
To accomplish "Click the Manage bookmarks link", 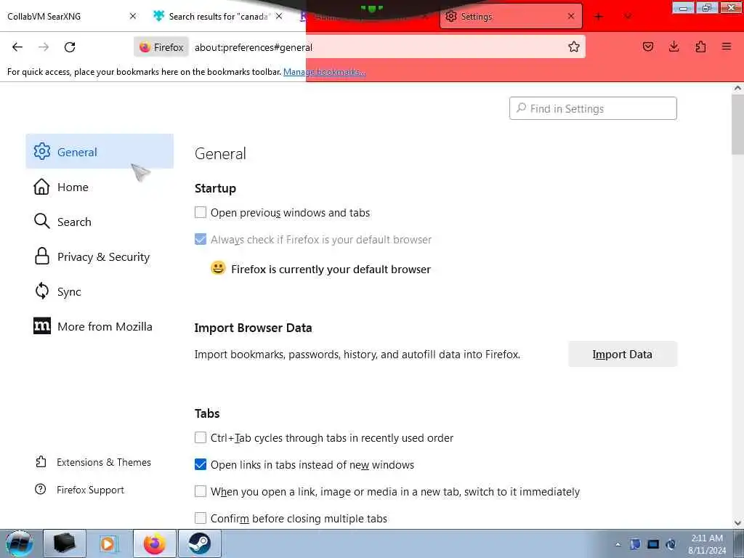I will [325, 72].
